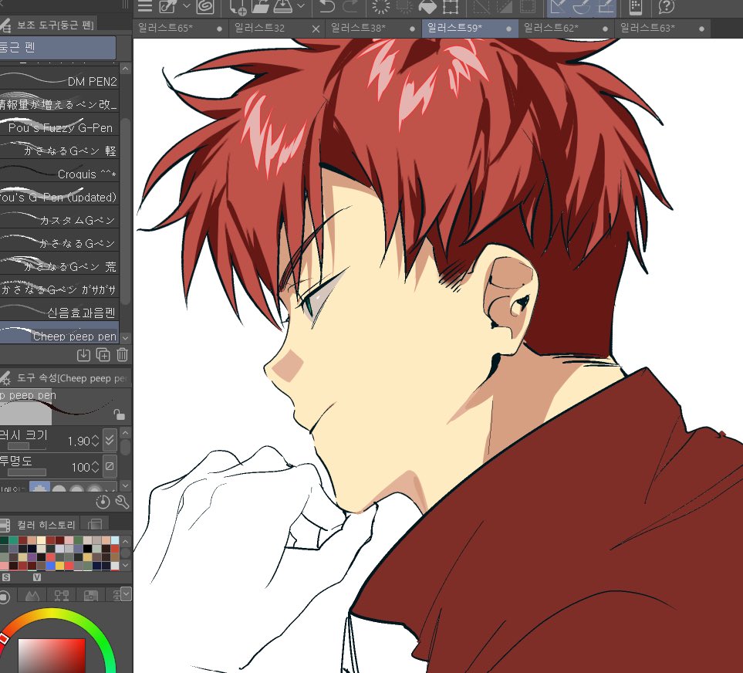Click the fill bucket icon in the command bar
743x673 pixels.
tap(428, 7)
